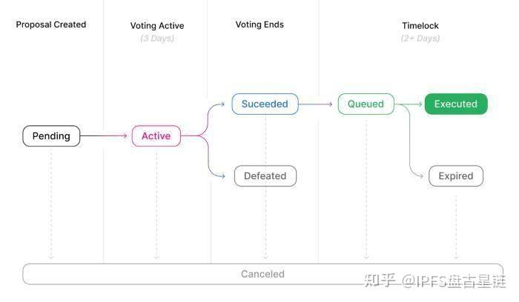Click the blue Suceeded state box
Screen dimensions: 519x302
tap(265, 104)
